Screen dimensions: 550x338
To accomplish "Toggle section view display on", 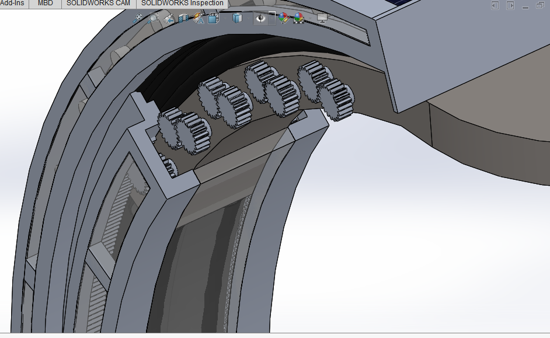I will click(183, 18).
